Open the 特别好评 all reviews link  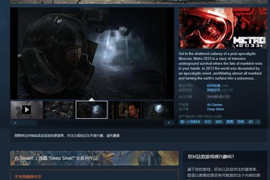coord(214,90)
